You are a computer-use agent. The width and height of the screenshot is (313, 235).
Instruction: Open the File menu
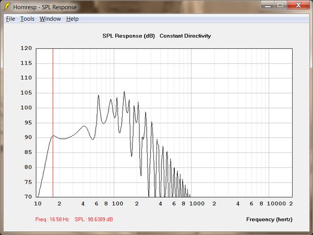click(x=10, y=19)
